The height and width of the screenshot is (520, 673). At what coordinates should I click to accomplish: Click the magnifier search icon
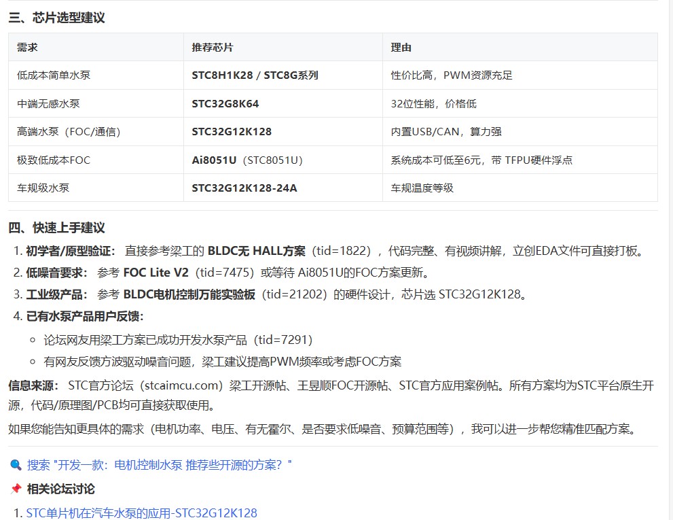pos(16,464)
